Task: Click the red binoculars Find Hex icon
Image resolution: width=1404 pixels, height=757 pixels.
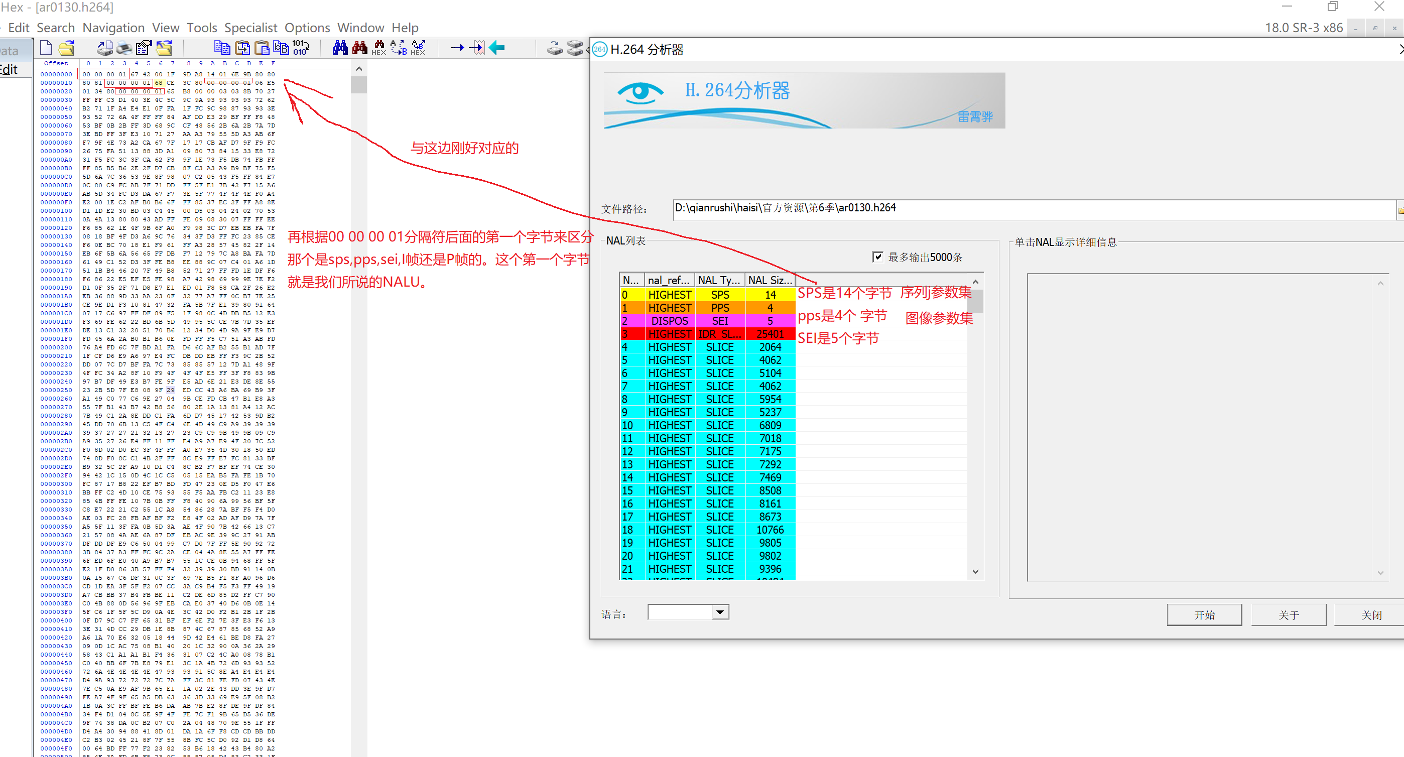Action: coord(360,49)
